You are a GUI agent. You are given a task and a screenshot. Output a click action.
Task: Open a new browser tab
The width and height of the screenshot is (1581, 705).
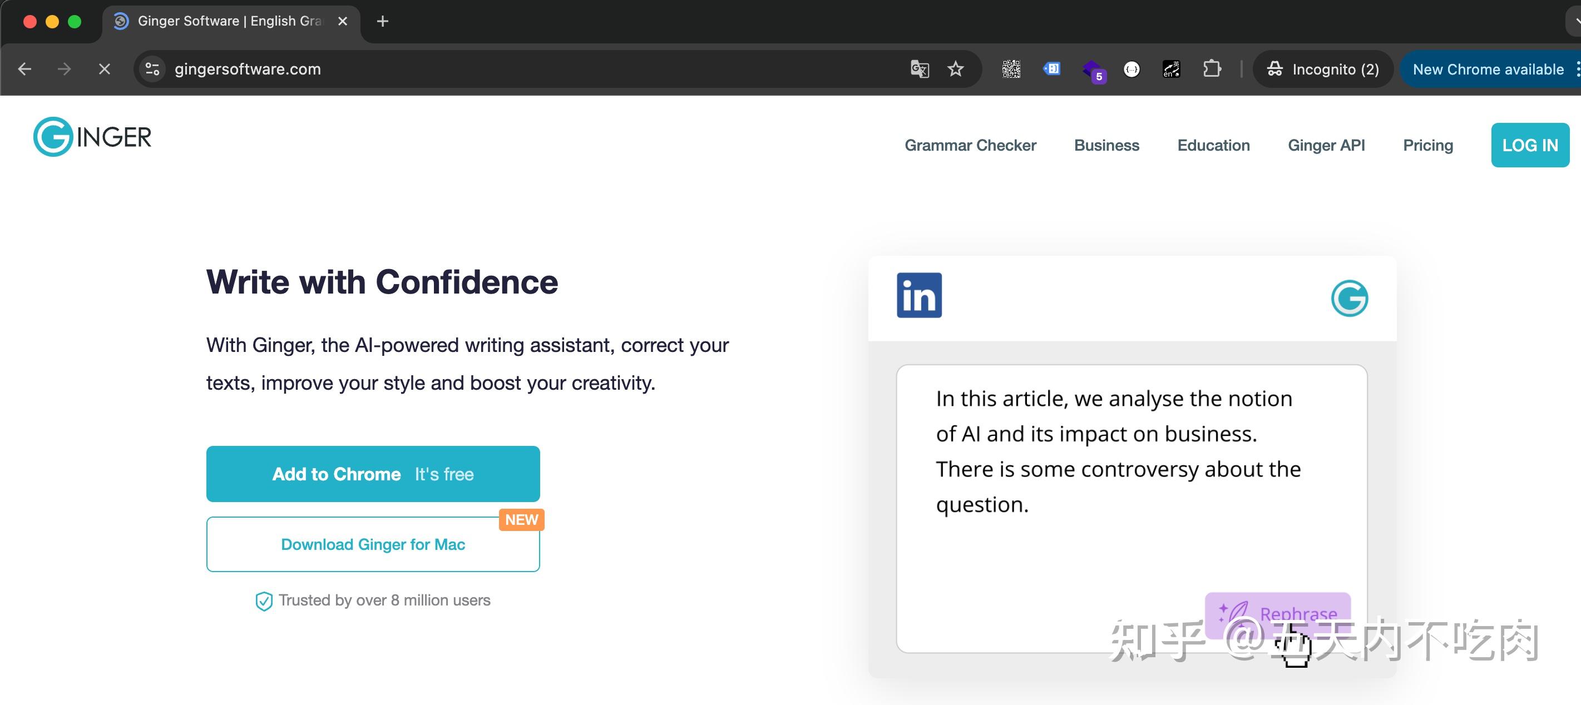pyautogui.click(x=382, y=22)
